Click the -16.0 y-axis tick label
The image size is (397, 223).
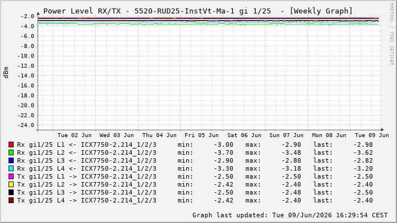pyautogui.click(x=26, y=86)
